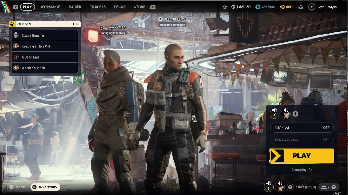This screenshot has height=195, width=348.
Task: Click the LB bumper icon in top navigation
Action: 15,7
